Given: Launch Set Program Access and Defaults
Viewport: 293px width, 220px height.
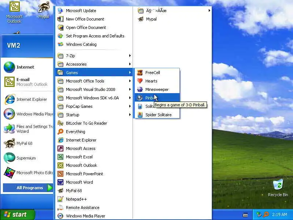Looking at the screenshot, I should pyautogui.click(x=94, y=36).
